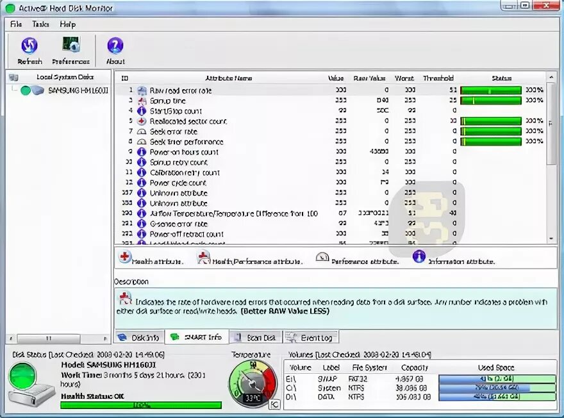Click the Power cycle count info icon
Image resolution: width=564 pixels, height=418 pixels.
[142, 183]
